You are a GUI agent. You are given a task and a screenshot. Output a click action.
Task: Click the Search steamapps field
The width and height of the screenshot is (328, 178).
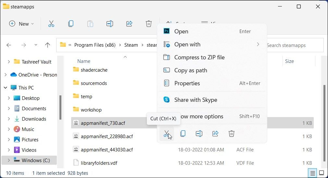click(294, 45)
